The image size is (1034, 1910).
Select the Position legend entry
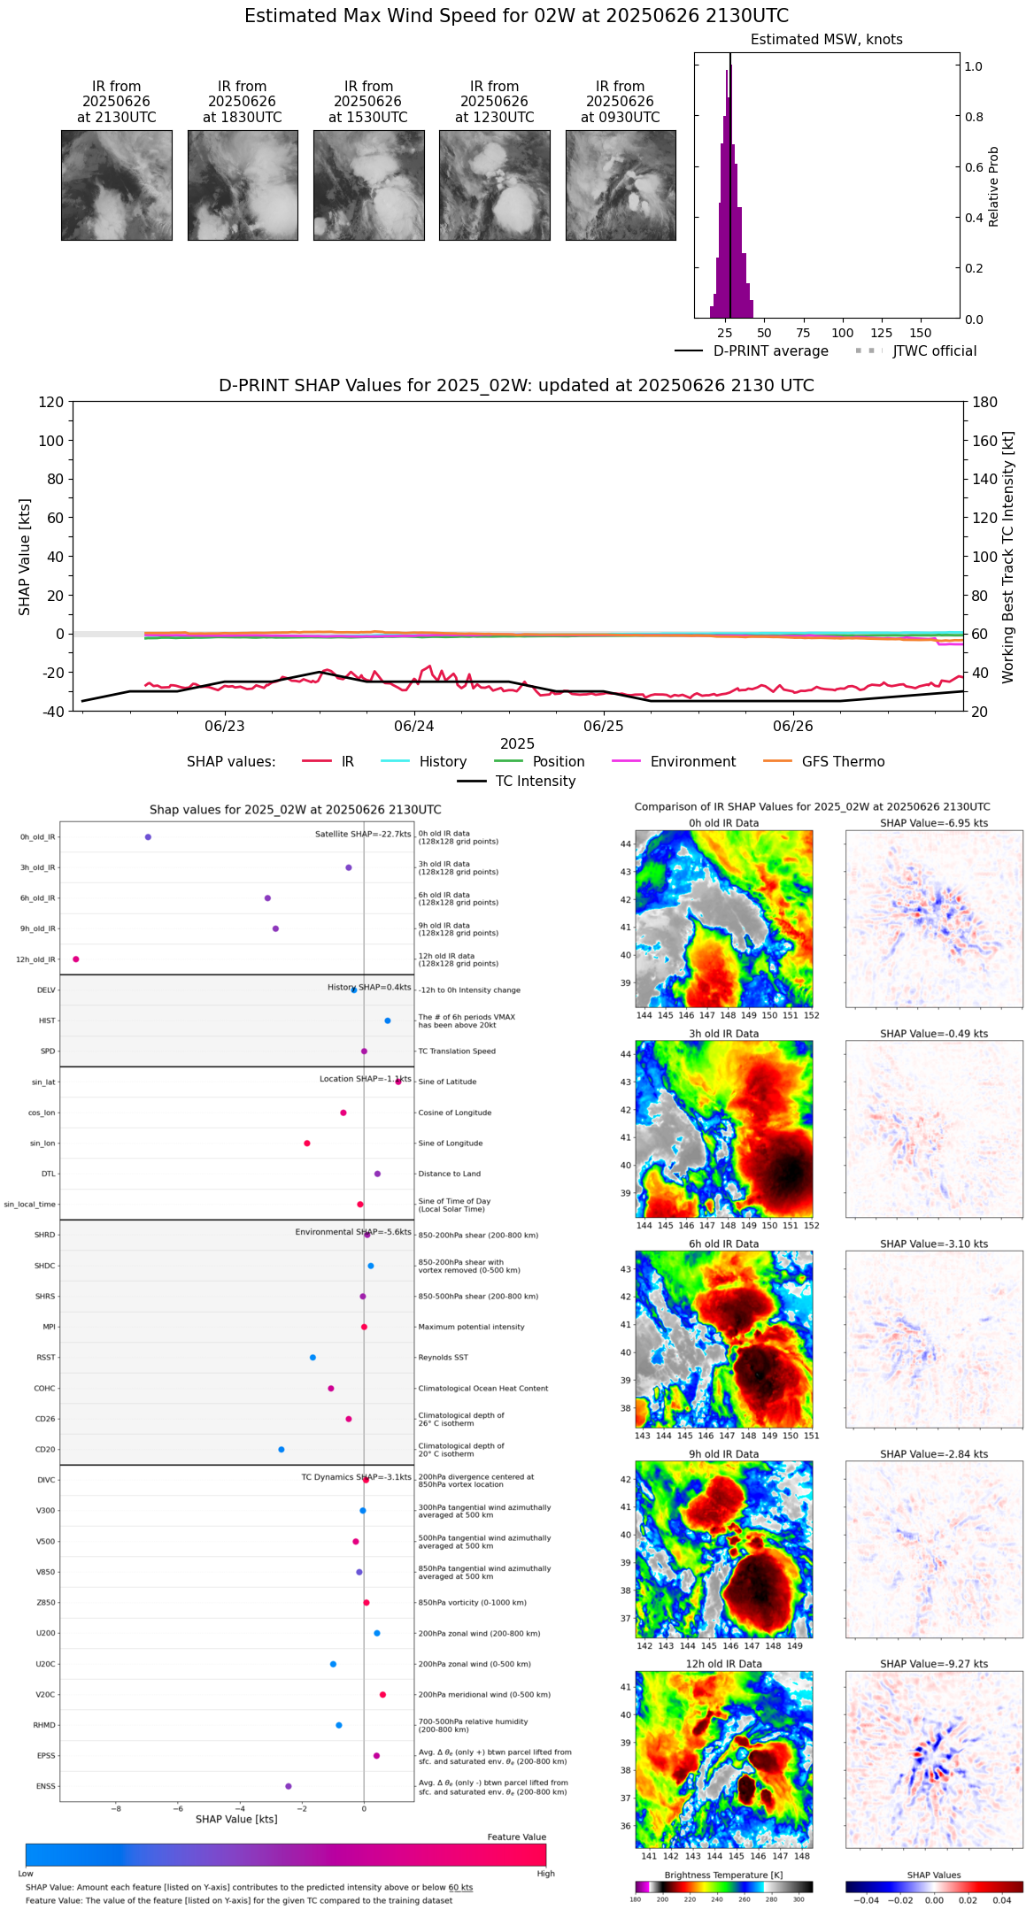[x=539, y=762]
